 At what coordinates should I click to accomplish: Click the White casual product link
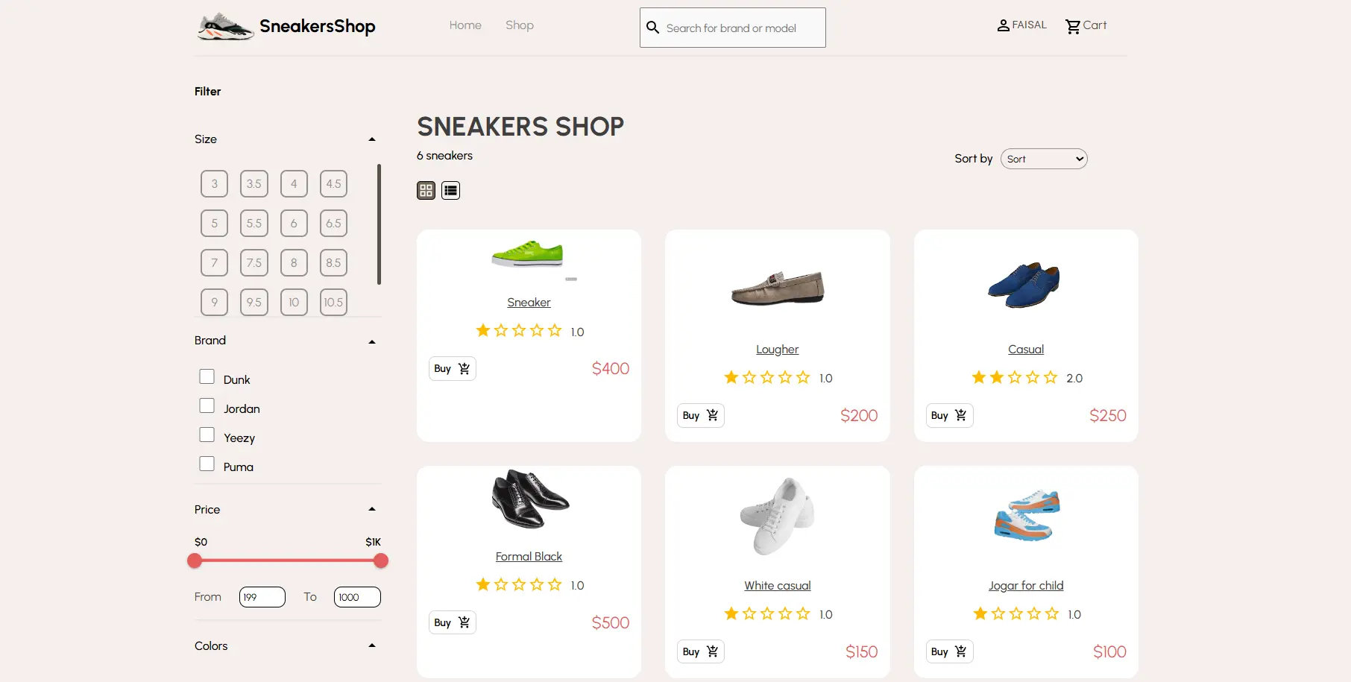pos(777,585)
